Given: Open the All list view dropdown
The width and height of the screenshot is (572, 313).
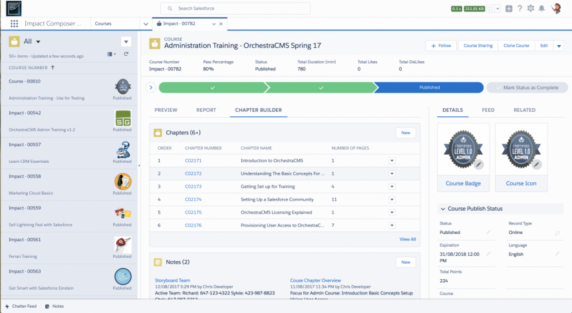Looking at the screenshot, I should [x=38, y=41].
